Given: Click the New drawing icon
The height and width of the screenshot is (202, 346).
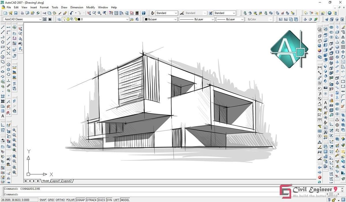Looking at the screenshot, I should click(5, 13).
